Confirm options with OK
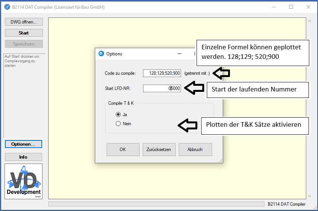The width and height of the screenshot is (318, 211). pyautogui.click(x=123, y=150)
